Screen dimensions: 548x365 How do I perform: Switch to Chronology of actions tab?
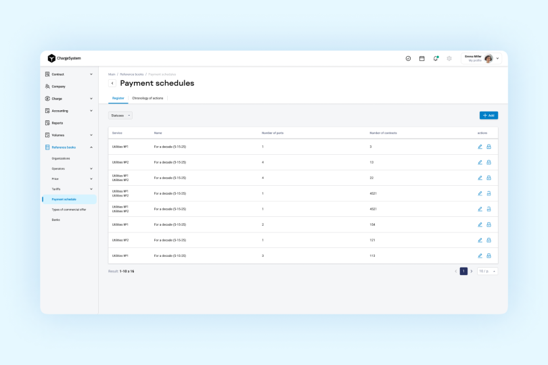click(147, 98)
